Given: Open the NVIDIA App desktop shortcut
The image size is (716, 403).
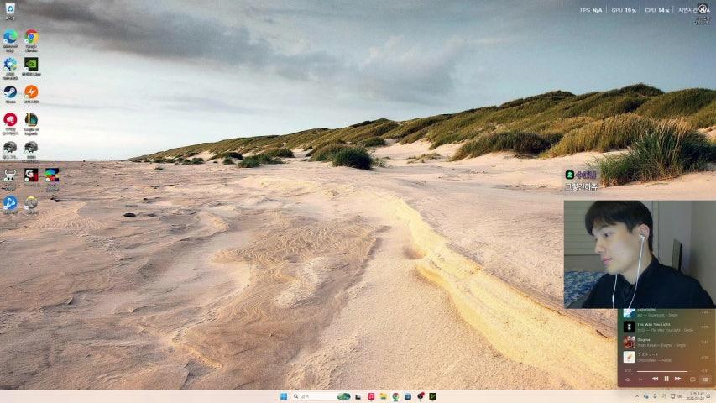Looking at the screenshot, I should pyautogui.click(x=31, y=66).
